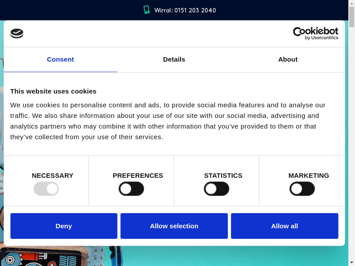Click the cookie description paragraph text
Viewport: 355px width, 266px height.
(x=169, y=121)
